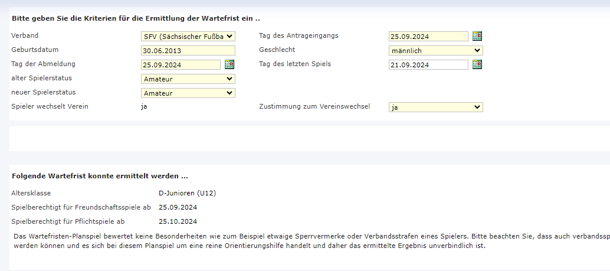Click the Pflichtspiele eligibility date 25.10.2024
610x271 pixels.
coord(178,221)
